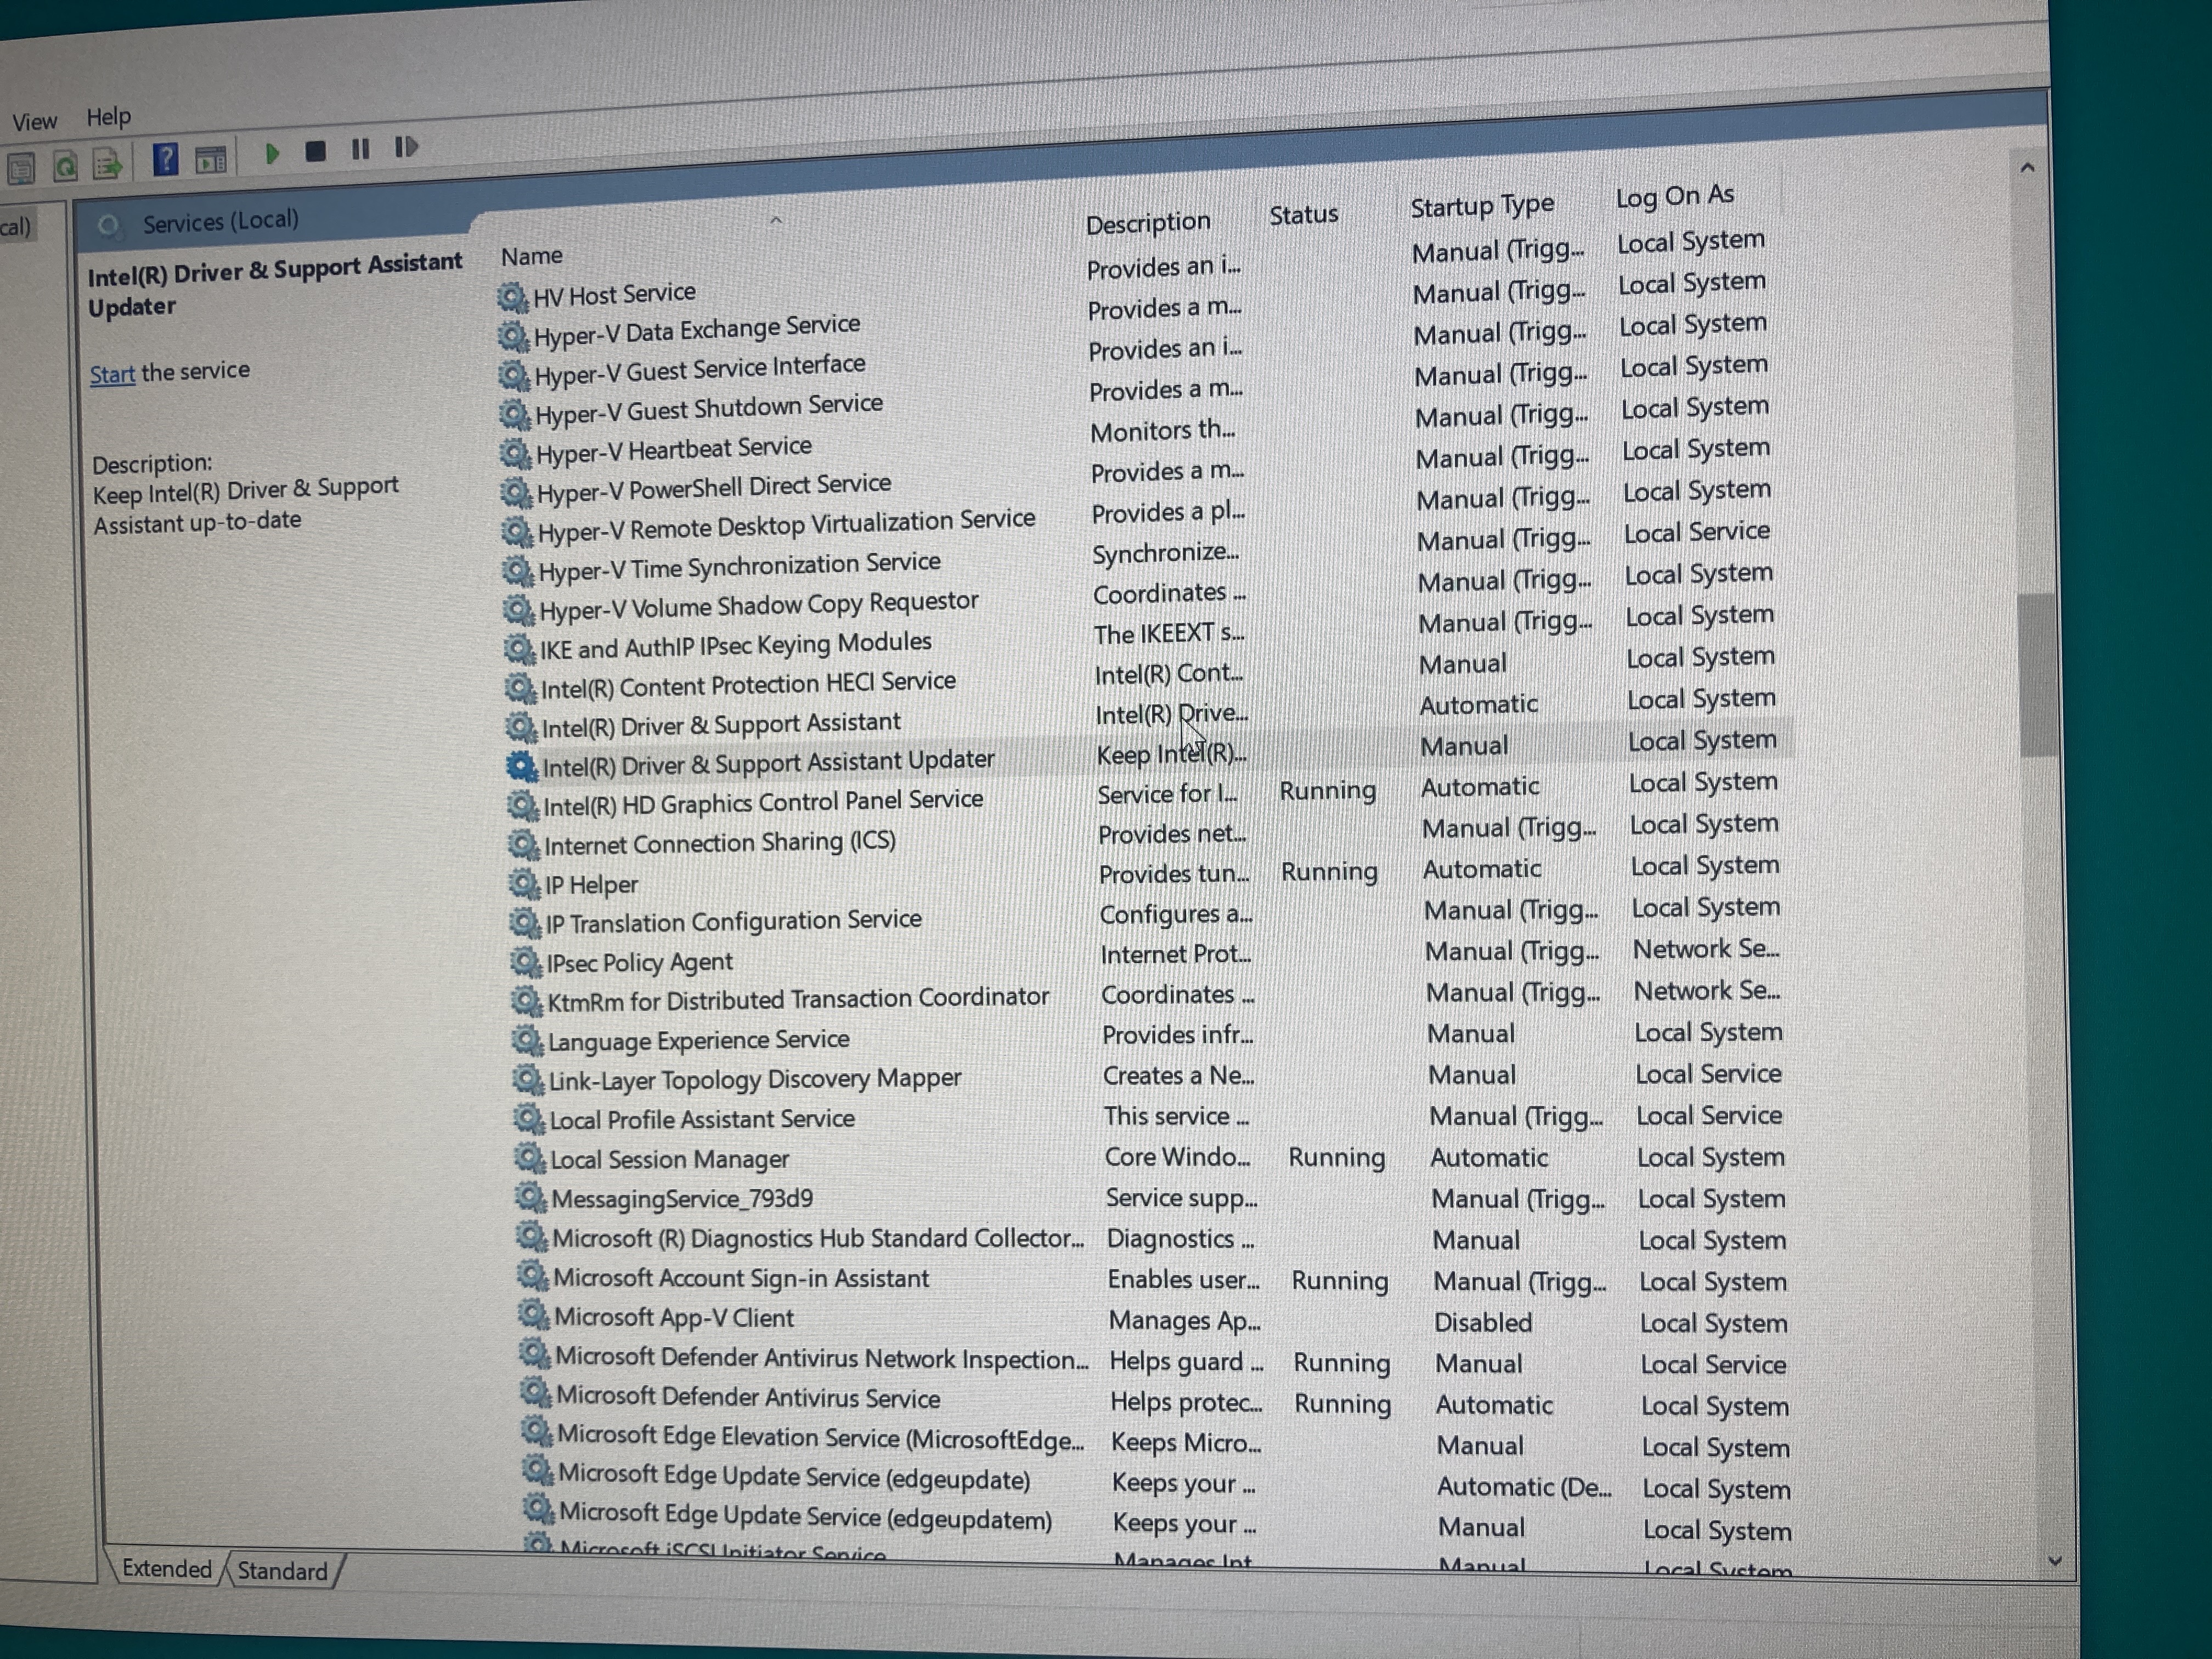The height and width of the screenshot is (1659, 2212).
Task: Open the Help menu
Action: [108, 117]
